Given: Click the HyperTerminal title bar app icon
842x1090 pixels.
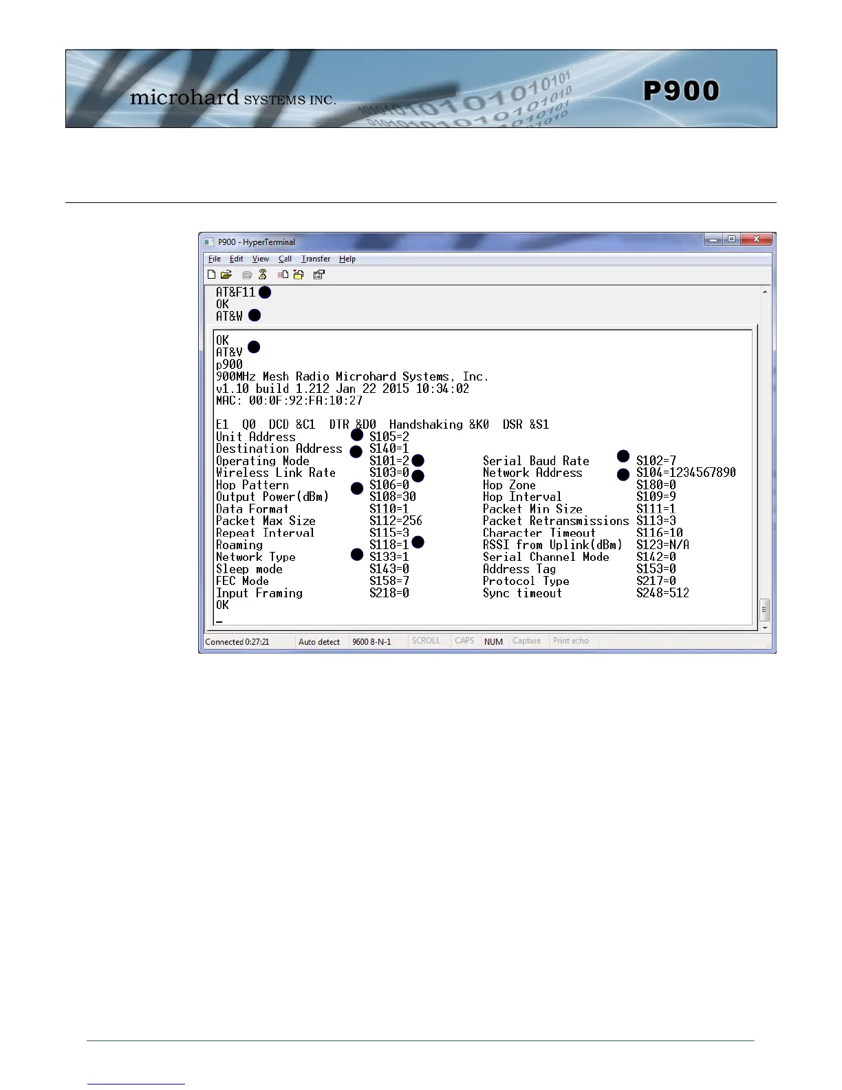Looking at the screenshot, I should pos(209,242).
